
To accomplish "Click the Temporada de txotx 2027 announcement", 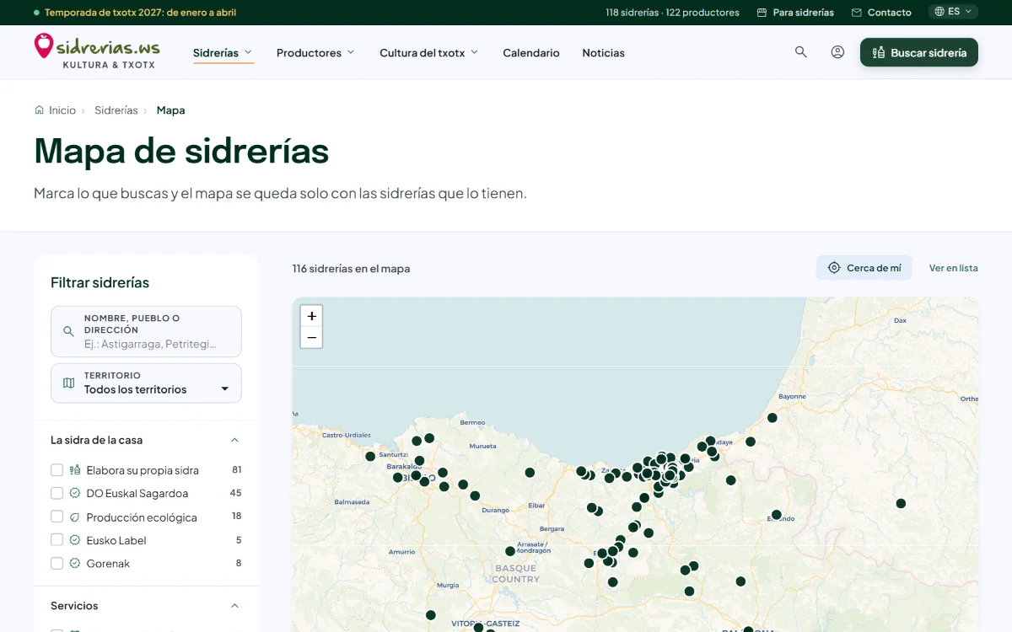I will pyautogui.click(x=135, y=13).
